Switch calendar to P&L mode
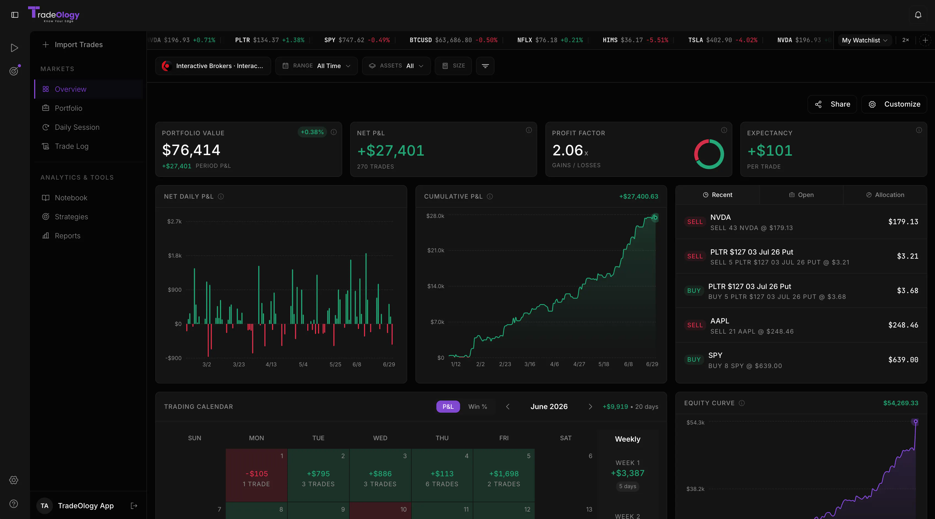This screenshot has height=519, width=935. point(448,406)
